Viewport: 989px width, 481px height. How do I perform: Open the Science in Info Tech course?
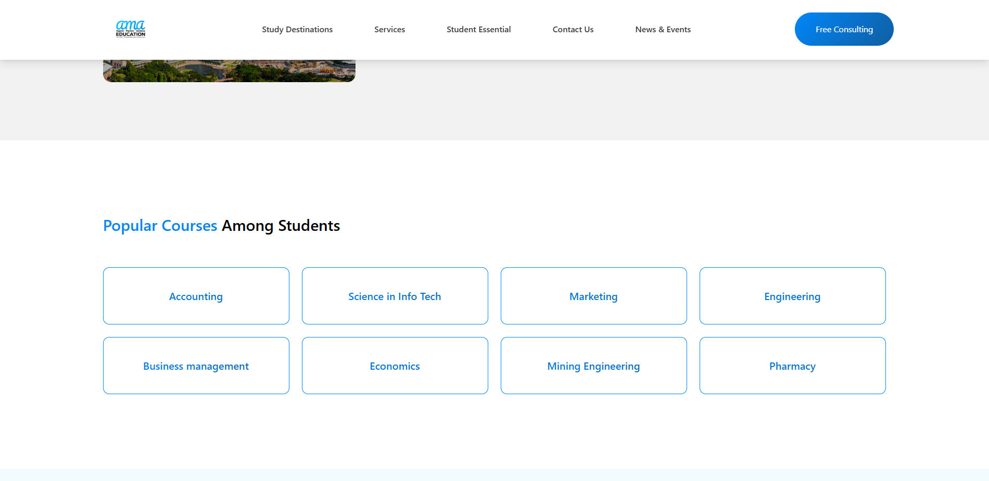coord(395,296)
